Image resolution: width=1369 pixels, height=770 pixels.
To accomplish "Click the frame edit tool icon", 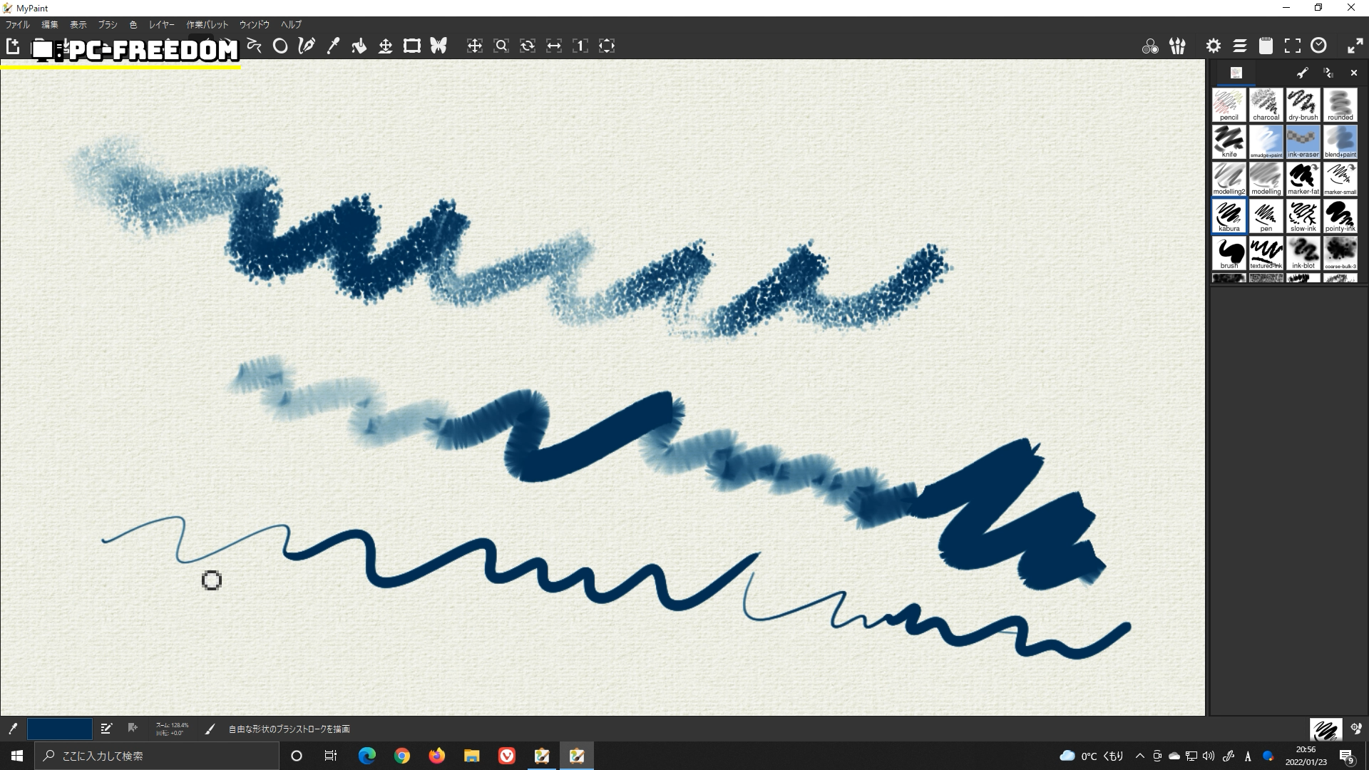I will [411, 46].
